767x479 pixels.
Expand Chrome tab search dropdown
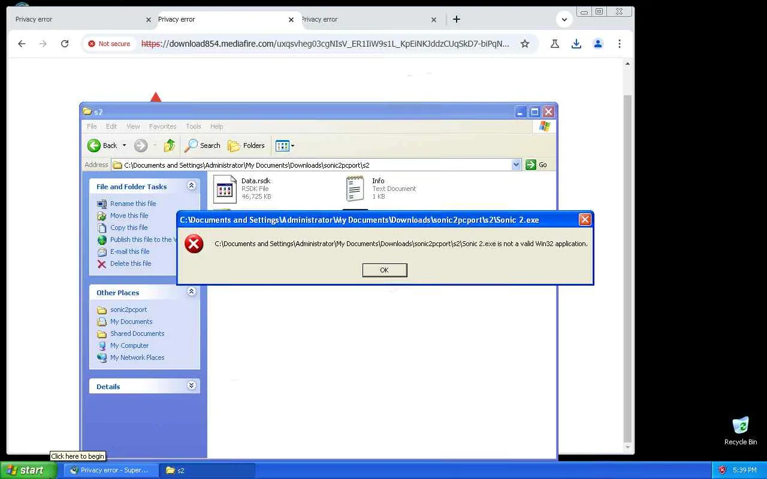(564, 19)
